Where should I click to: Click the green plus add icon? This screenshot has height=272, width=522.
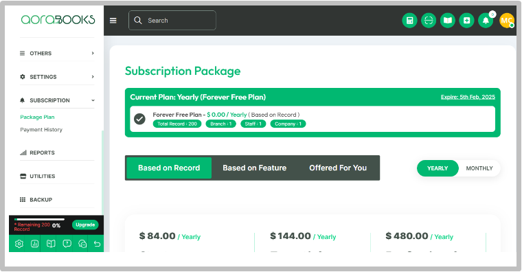pyautogui.click(x=467, y=21)
